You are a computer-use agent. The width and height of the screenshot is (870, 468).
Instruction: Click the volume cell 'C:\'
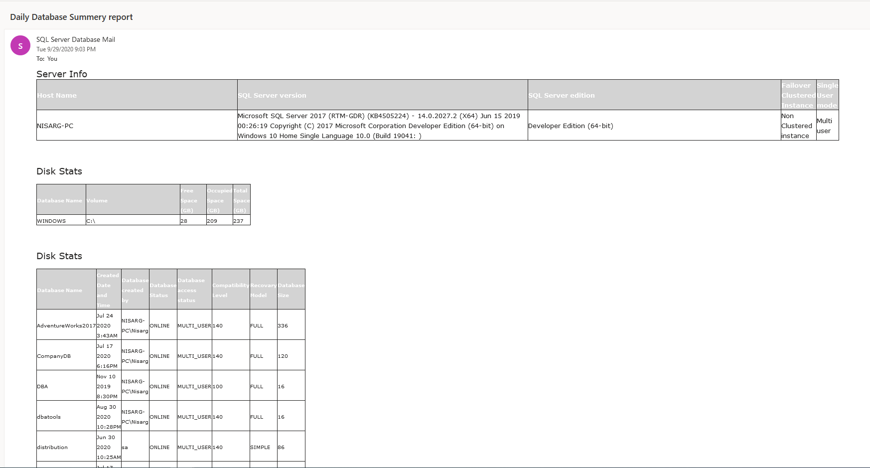(x=133, y=220)
